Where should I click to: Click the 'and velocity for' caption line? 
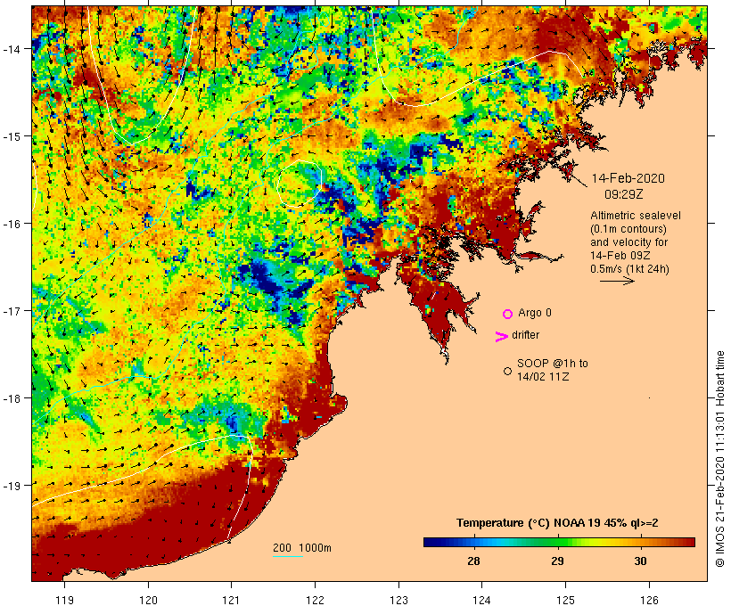[x=628, y=242]
